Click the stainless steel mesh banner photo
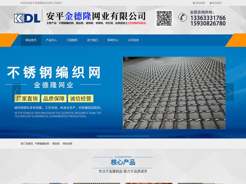This screenshot has height=184, width=246. pyautogui.click(x=174, y=93)
